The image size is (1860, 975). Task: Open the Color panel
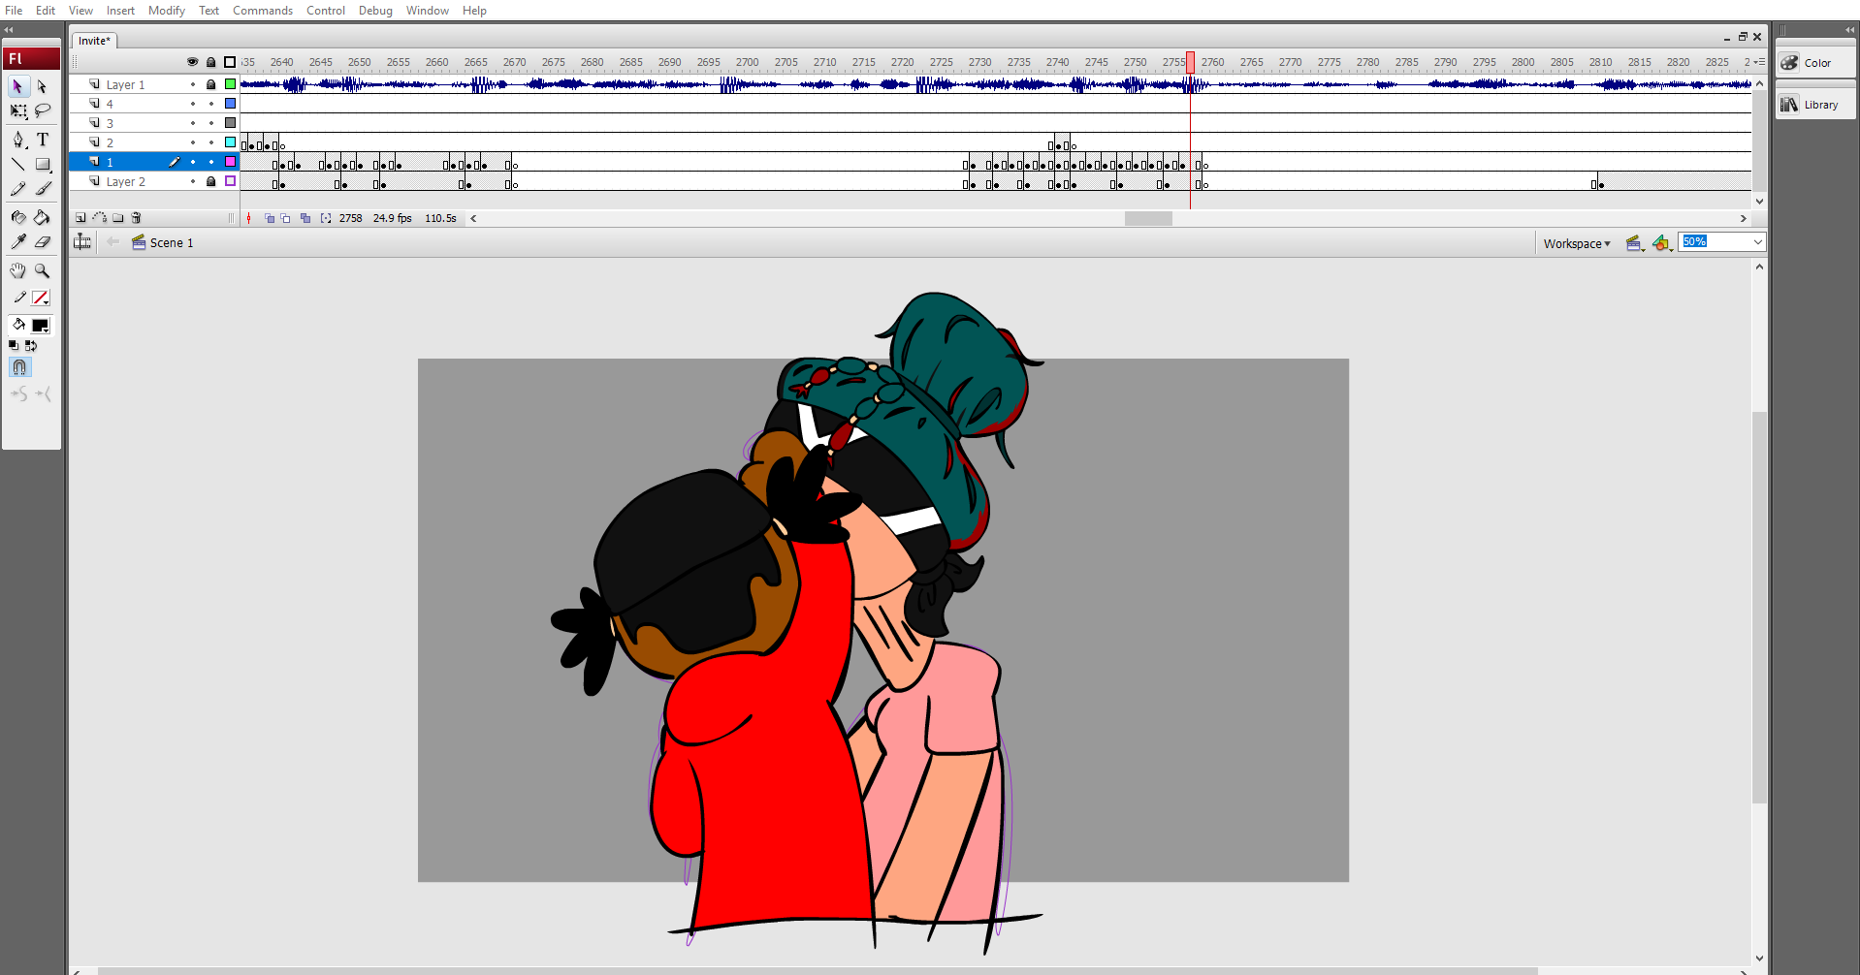coord(1816,63)
